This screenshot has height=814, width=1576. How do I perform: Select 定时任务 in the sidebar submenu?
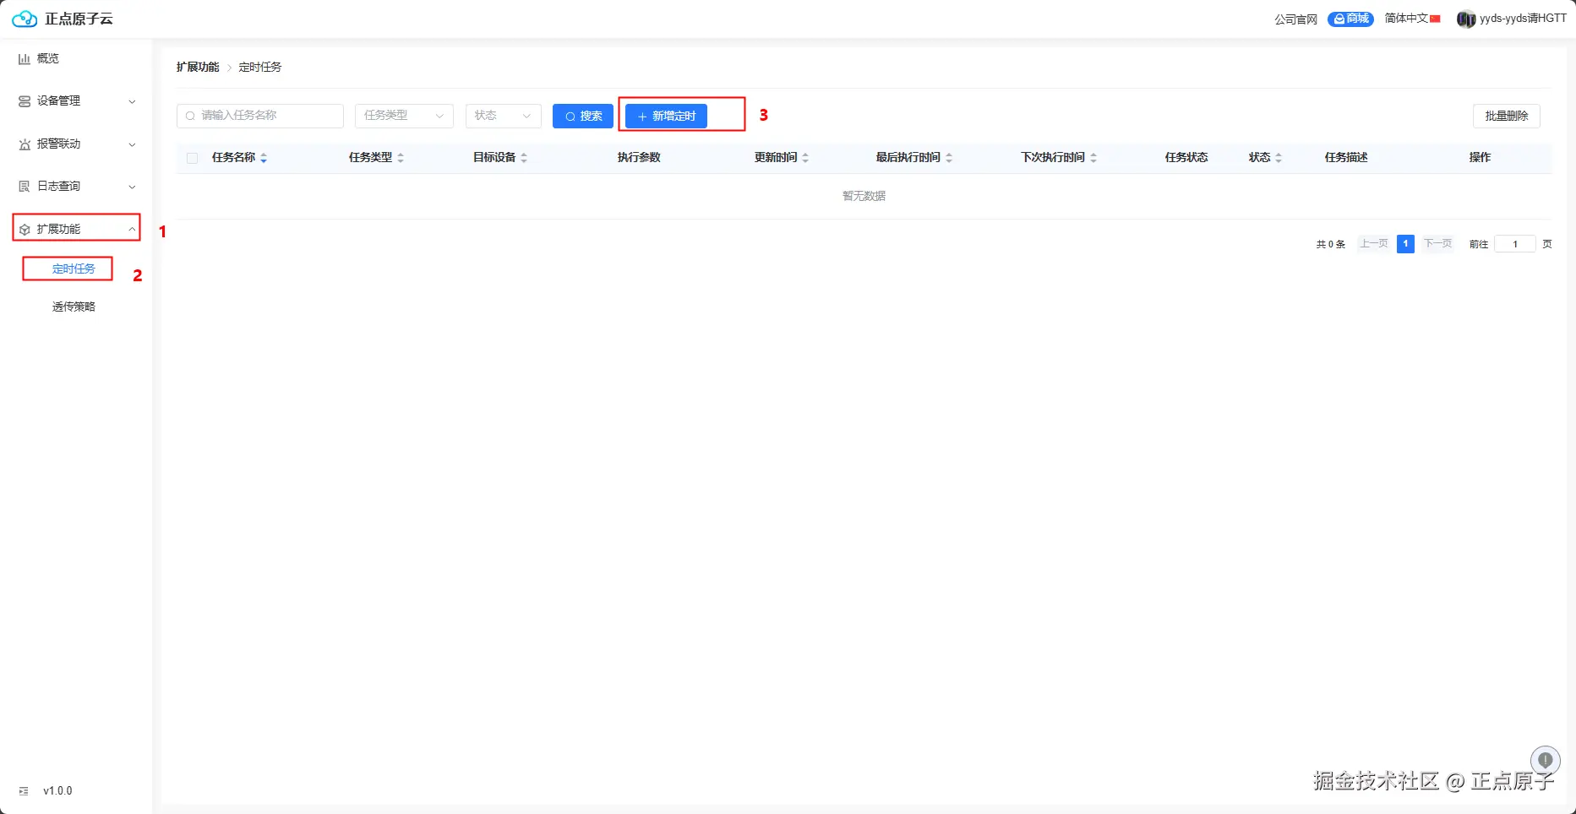tap(74, 269)
